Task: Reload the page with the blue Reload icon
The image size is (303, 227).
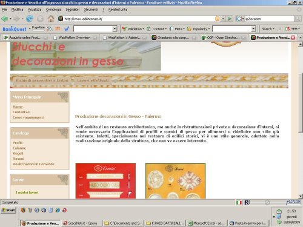Action: click(x=30, y=19)
